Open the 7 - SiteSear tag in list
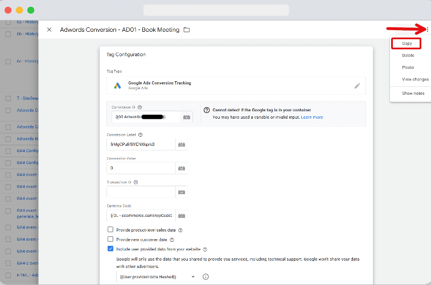Screen dimensions: 431x285 pyautogui.click(x=27, y=98)
